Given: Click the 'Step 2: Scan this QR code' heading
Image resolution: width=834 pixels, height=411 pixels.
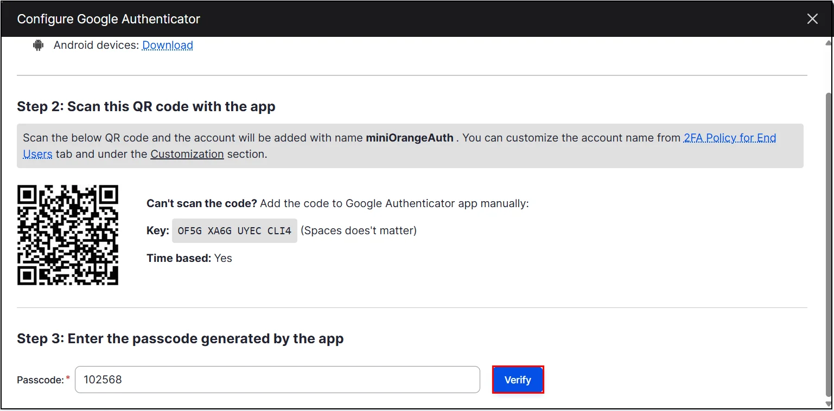Looking at the screenshot, I should click(x=146, y=106).
